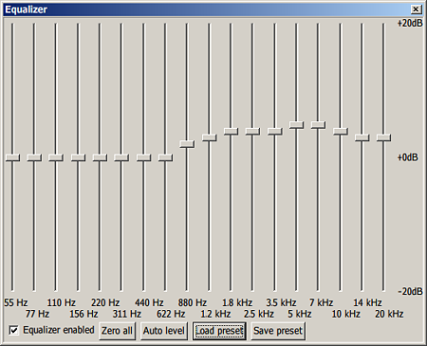Close the Equalizer window

click(416, 9)
